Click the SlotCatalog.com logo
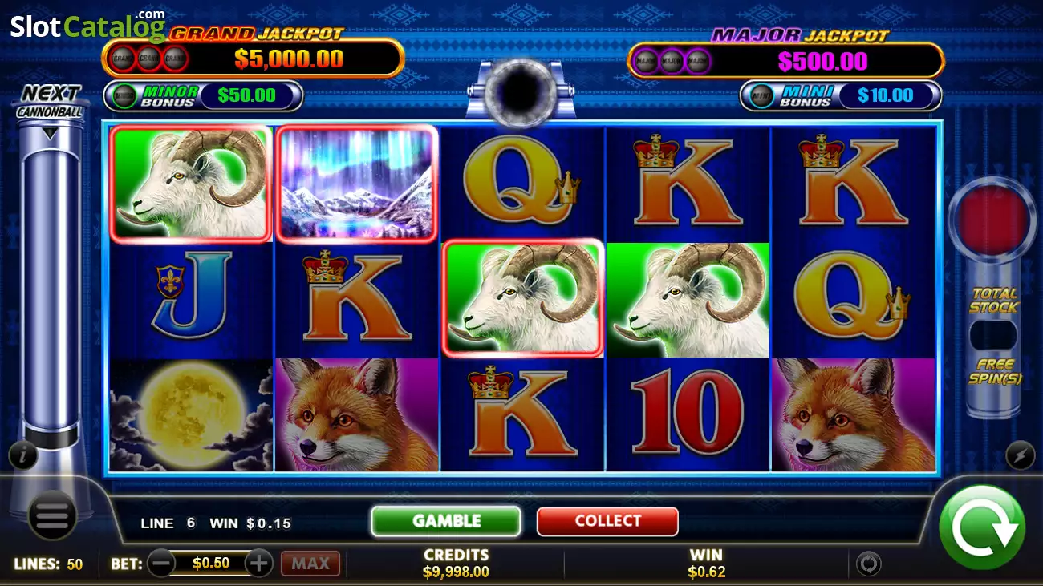The height and width of the screenshot is (586, 1043). (x=87, y=26)
